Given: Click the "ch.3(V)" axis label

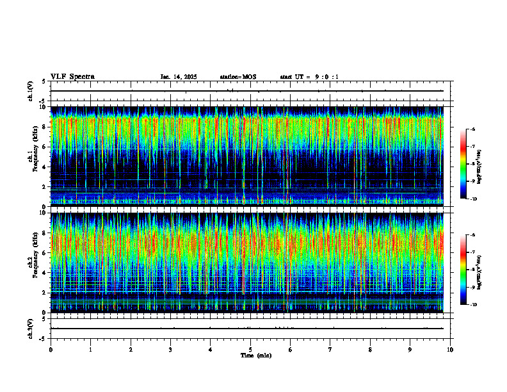Looking at the screenshot, I should pyautogui.click(x=30, y=329).
